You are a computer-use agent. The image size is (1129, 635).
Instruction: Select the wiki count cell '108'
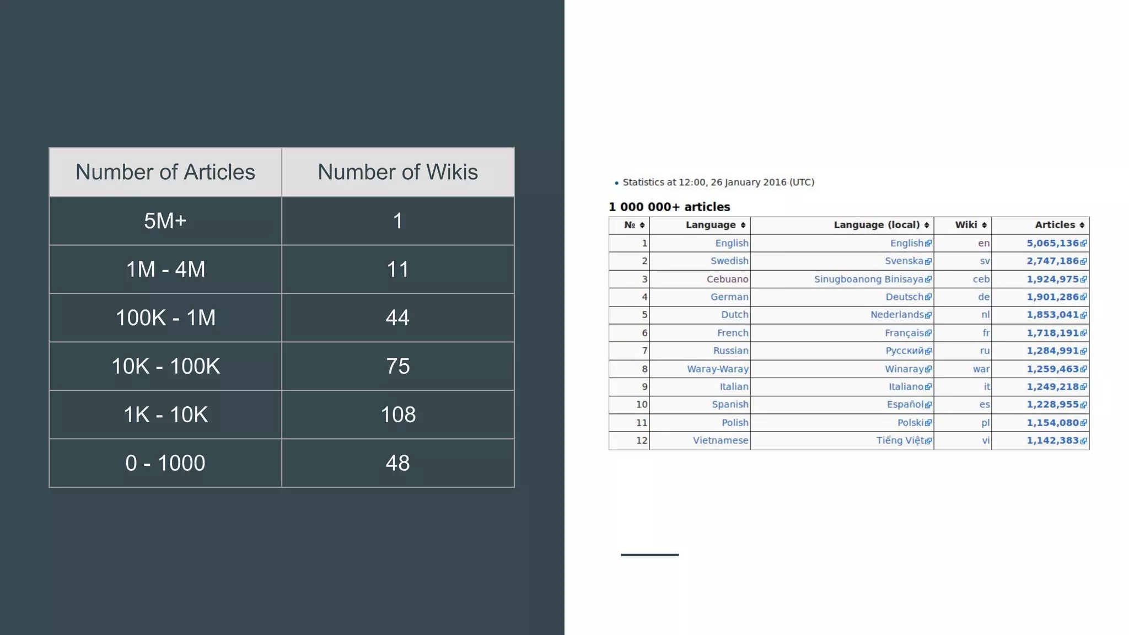point(398,415)
